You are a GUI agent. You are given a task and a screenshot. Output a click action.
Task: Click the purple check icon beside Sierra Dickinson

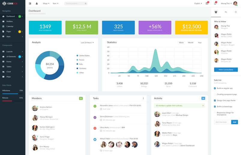coord(95,117)
